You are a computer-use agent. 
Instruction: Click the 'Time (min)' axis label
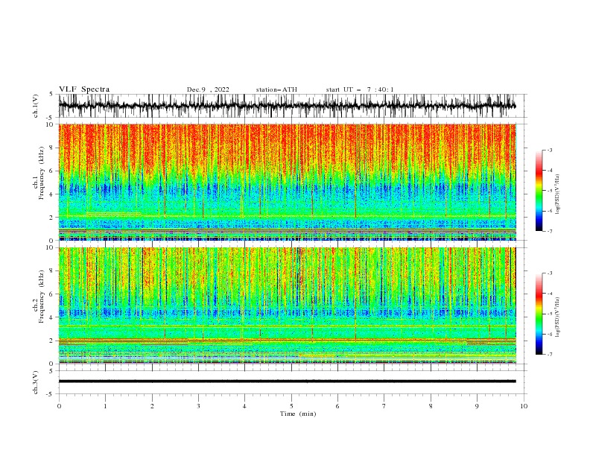(298, 414)
